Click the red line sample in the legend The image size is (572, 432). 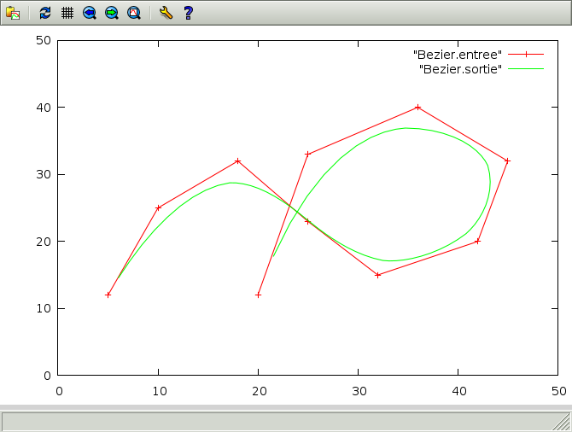point(527,55)
